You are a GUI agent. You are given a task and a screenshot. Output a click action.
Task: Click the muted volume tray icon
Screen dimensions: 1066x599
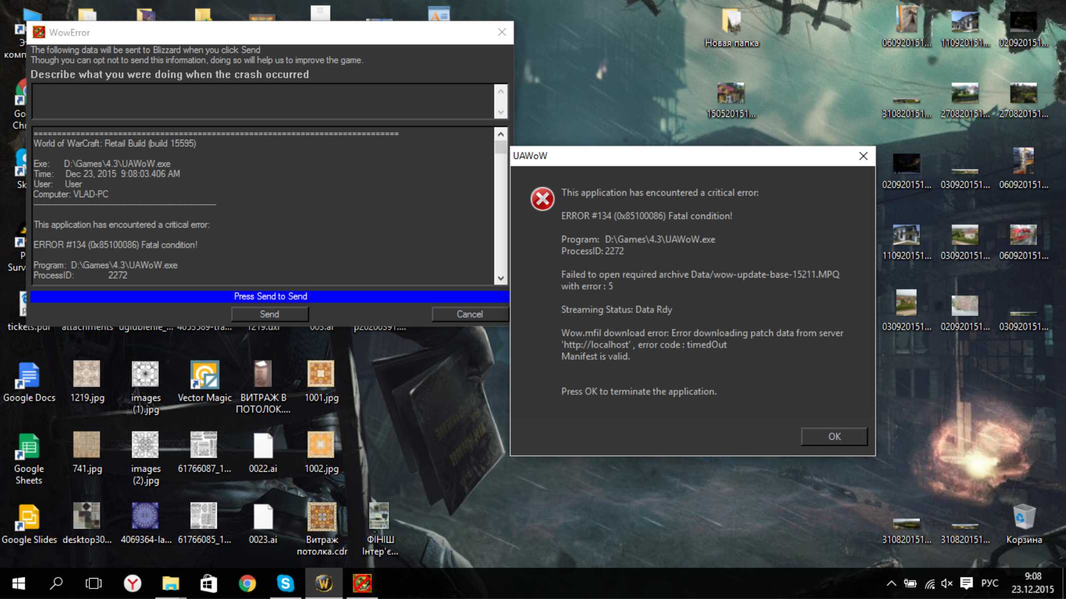(947, 583)
